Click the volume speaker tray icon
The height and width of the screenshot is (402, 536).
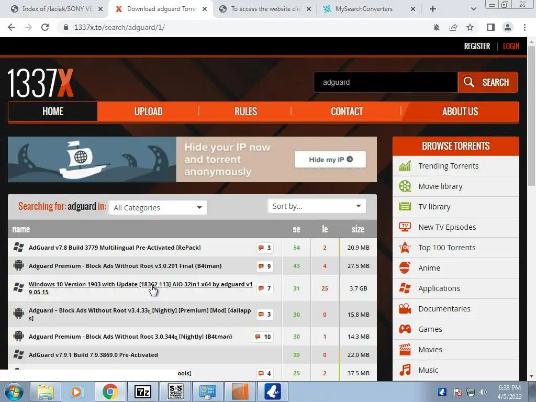(x=483, y=392)
